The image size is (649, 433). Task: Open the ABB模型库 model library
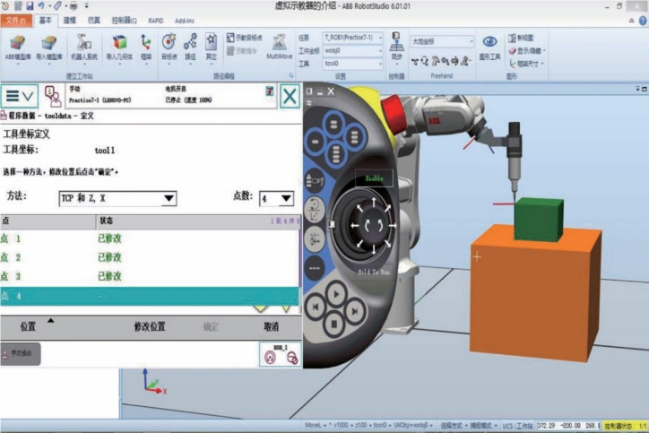click(17, 47)
